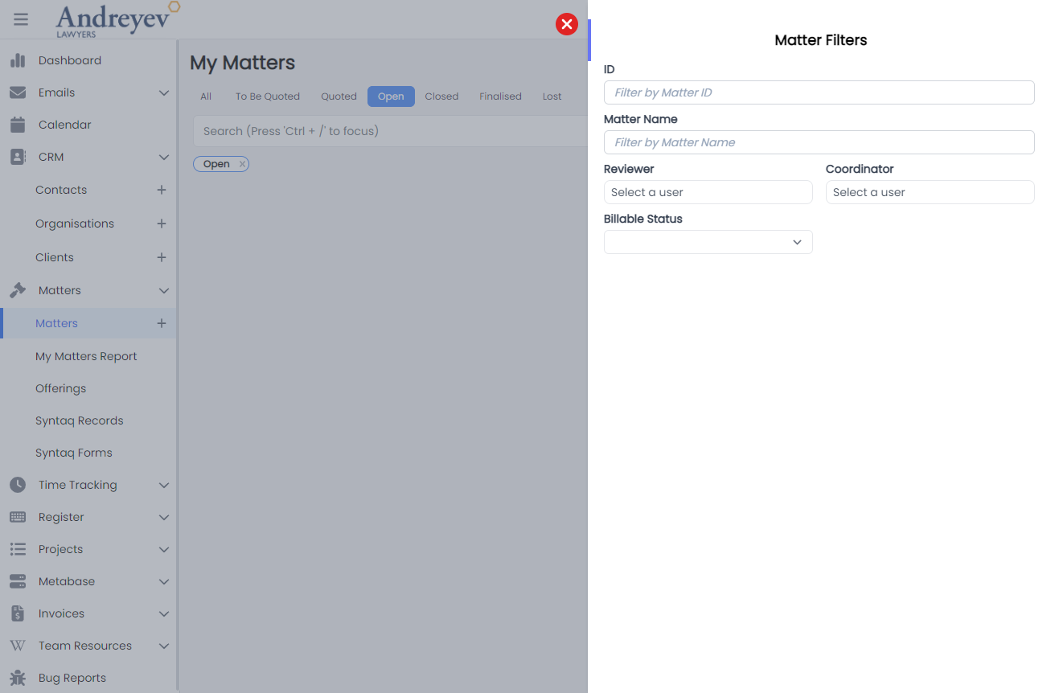Remove the Open filter chip
The width and height of the screenshot is (1051, 693).
pyautogui.click(x=242, y=164)
